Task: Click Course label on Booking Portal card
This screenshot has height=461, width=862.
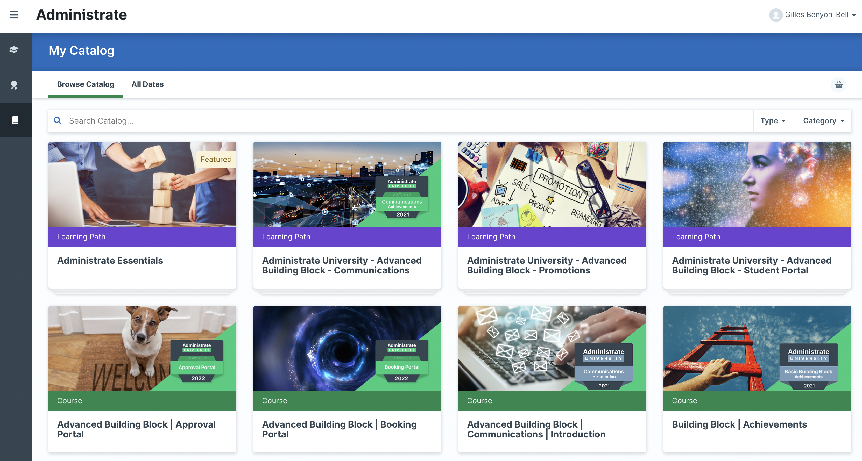Action: click(274, 400)
